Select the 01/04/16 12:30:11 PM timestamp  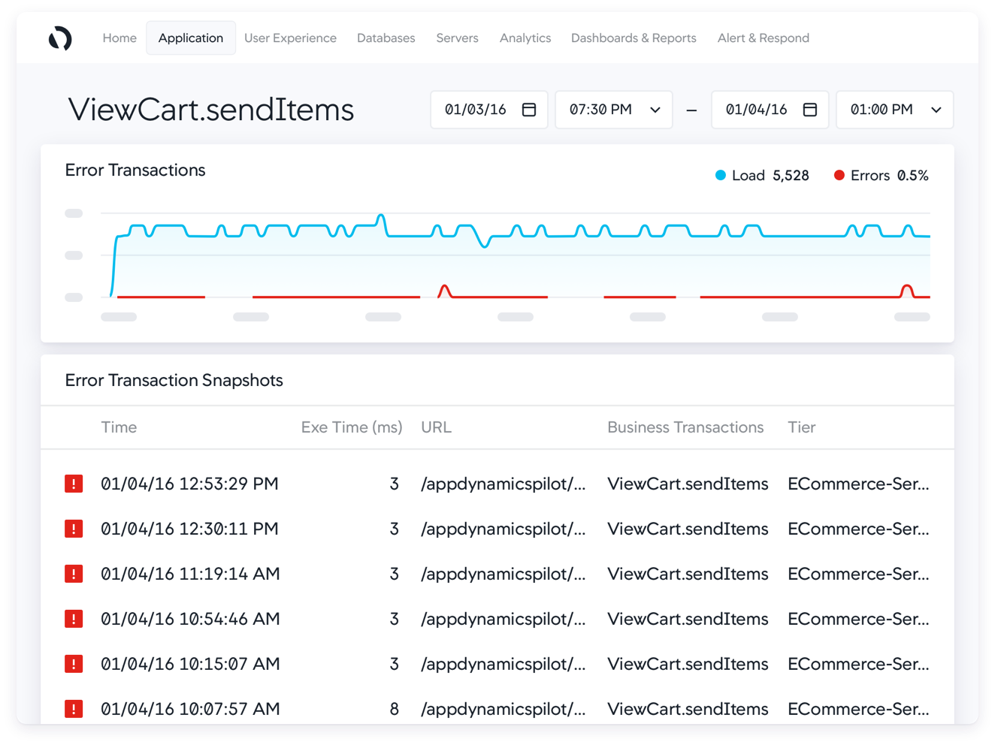coord(190,529)
